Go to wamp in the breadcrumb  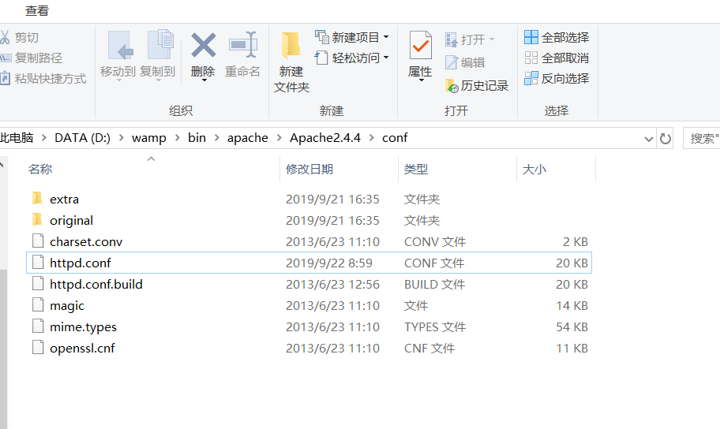(x=148, y=138)
